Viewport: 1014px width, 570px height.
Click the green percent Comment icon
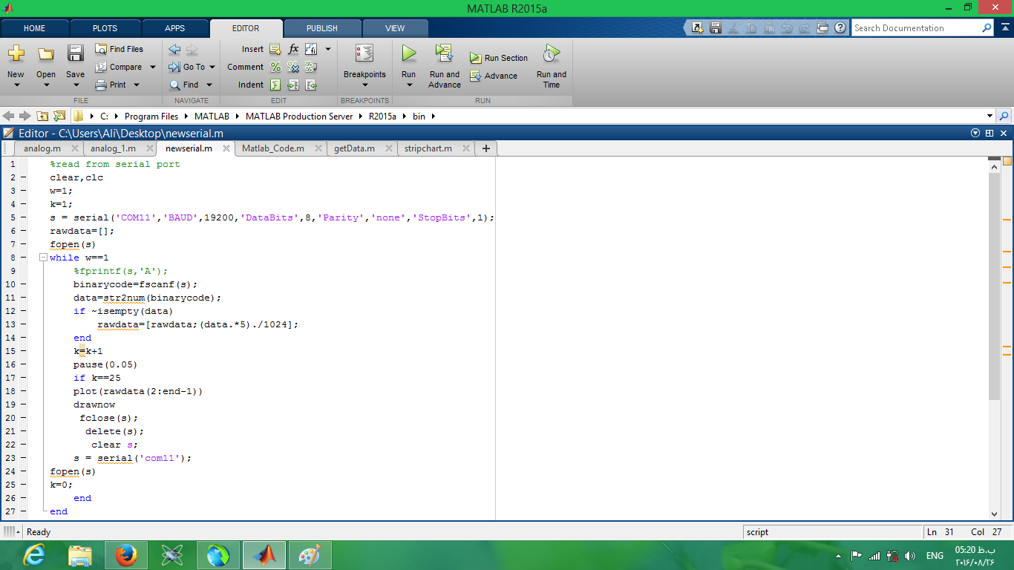(x=275, y=67)
